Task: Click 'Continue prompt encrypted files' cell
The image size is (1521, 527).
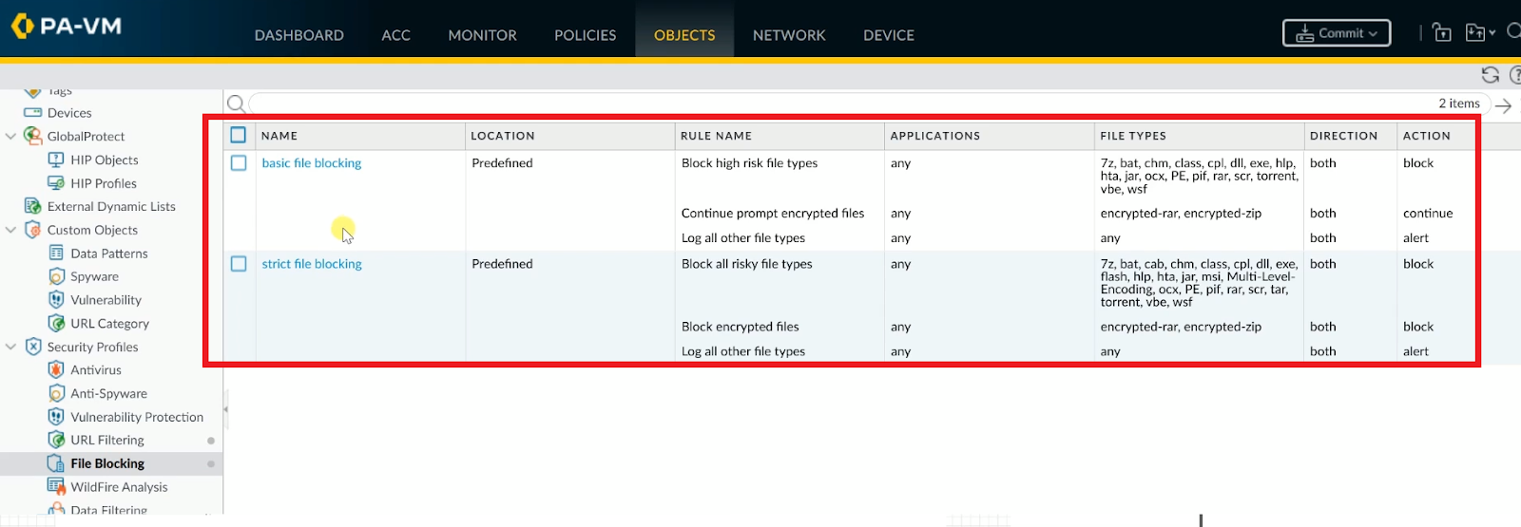Action: [x=773, y=214]
